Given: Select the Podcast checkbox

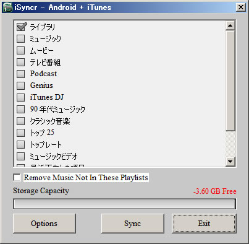Looking at the screenshot, I should (21, 74).
